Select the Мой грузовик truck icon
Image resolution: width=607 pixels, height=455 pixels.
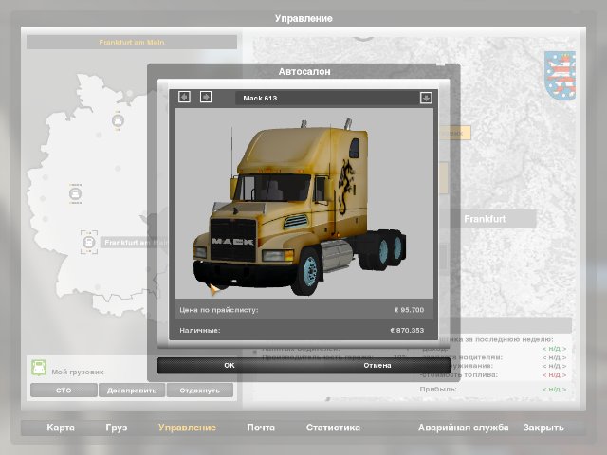(x=39, y=368)
